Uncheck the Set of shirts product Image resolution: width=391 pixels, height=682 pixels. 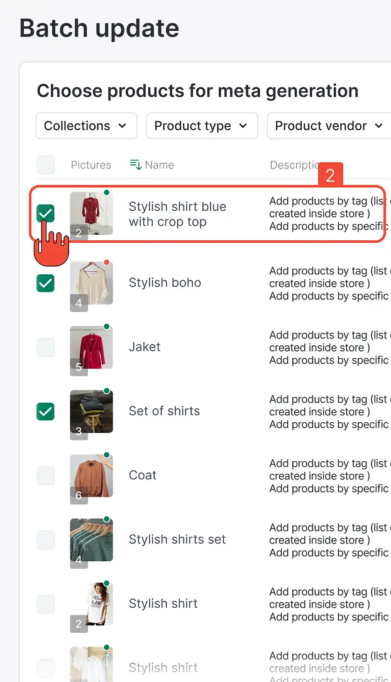click(x=45, y=411)
